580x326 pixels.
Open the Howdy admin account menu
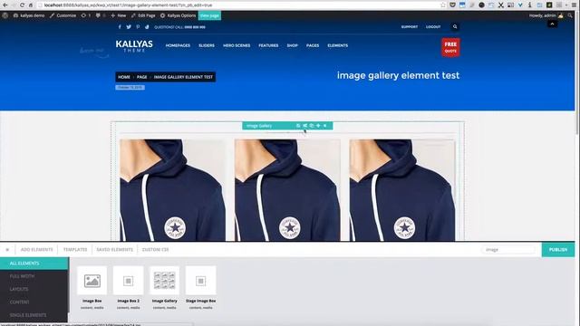pyautogui.click(x=546, y=15)
